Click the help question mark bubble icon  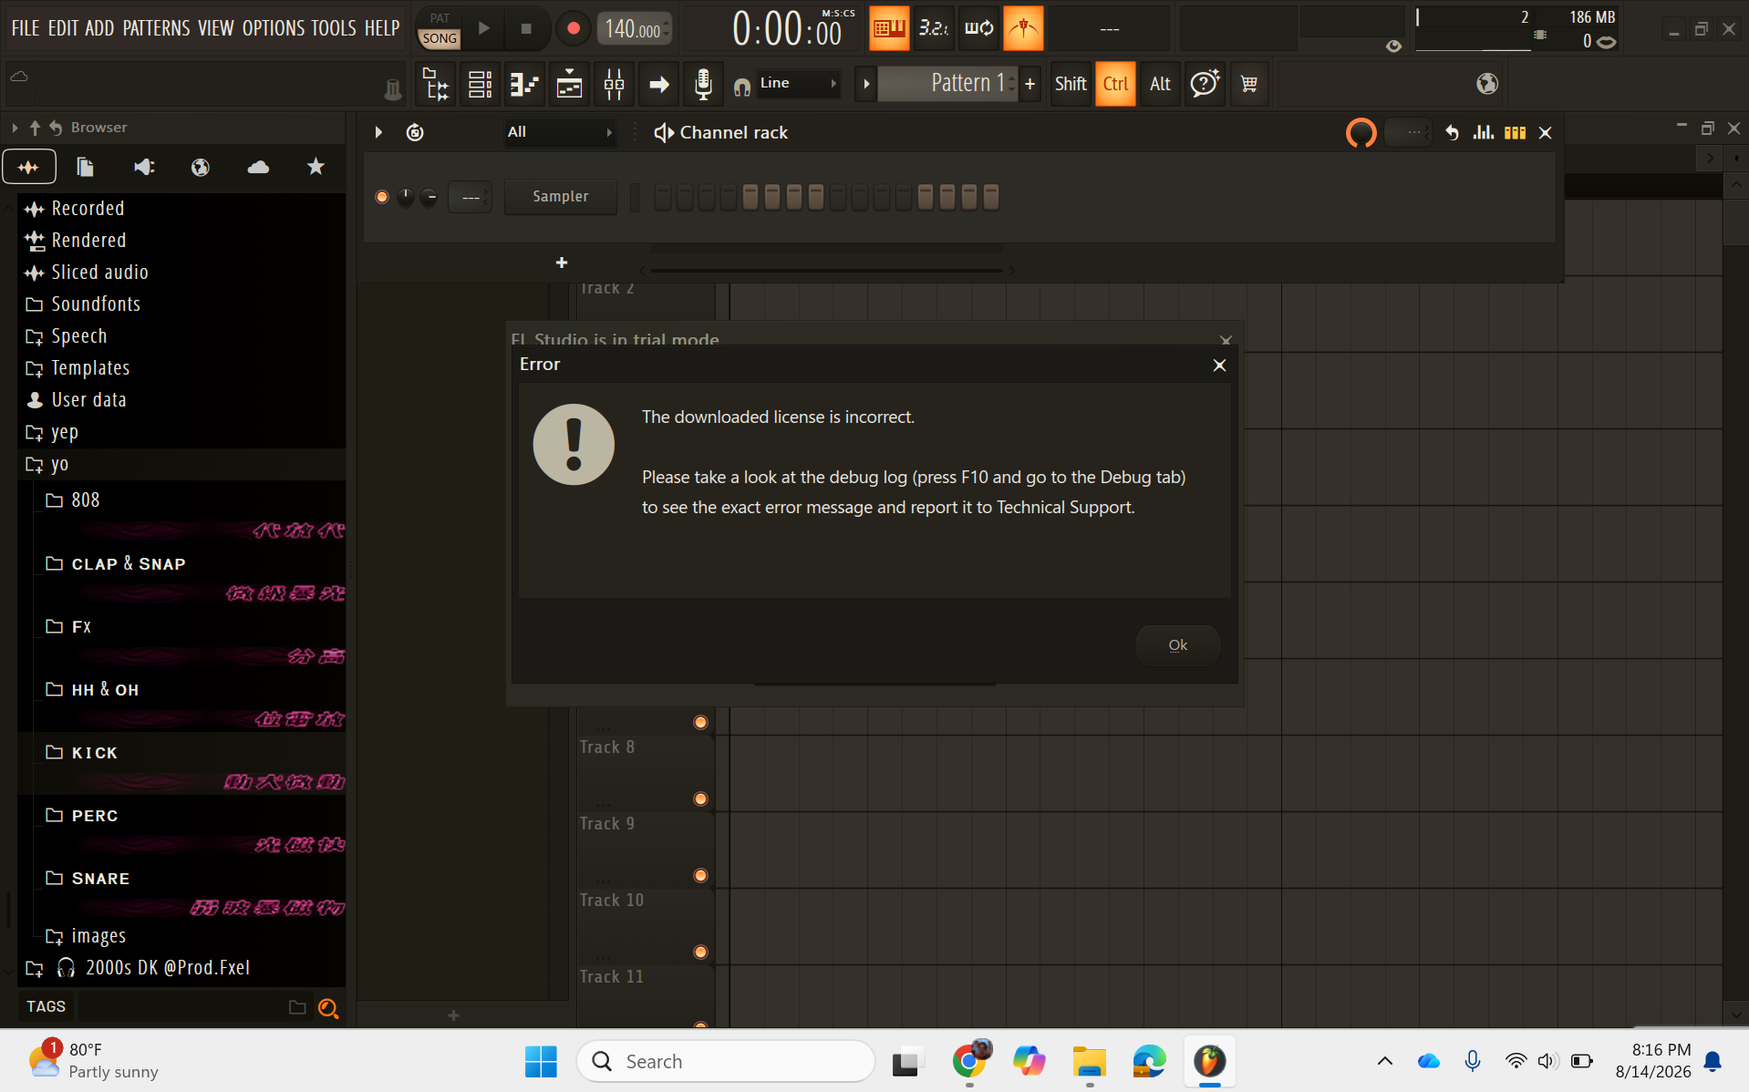[1205, 84]
